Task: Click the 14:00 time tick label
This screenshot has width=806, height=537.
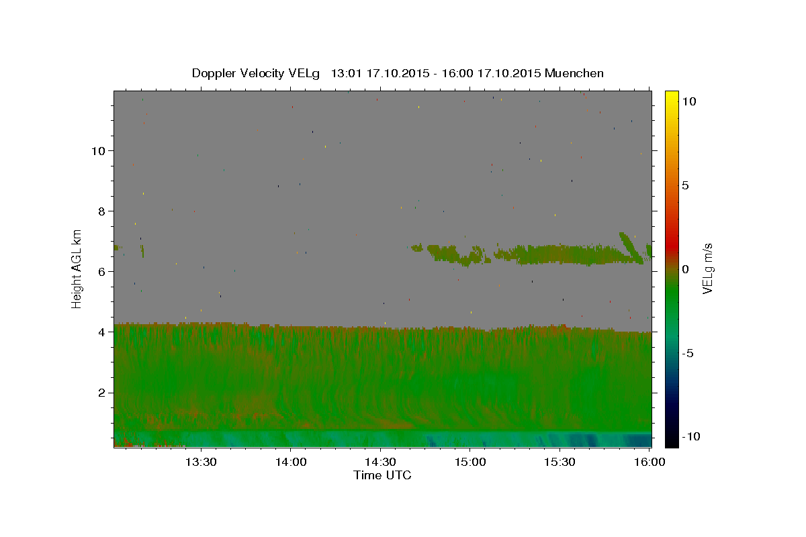Action: click(290, 462)
